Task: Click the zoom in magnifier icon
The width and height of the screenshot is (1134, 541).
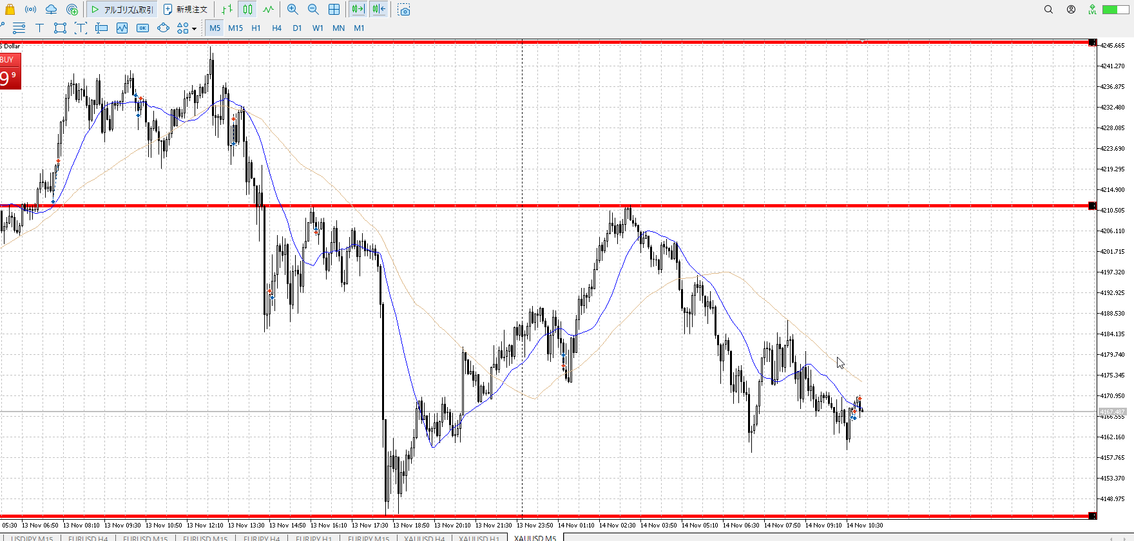Action: (x=293, y=10)
